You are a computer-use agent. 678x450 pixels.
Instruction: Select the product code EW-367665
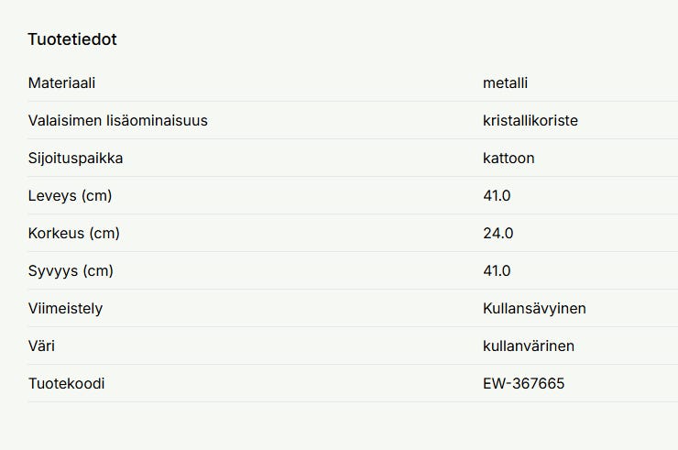[x=523, y=384]
